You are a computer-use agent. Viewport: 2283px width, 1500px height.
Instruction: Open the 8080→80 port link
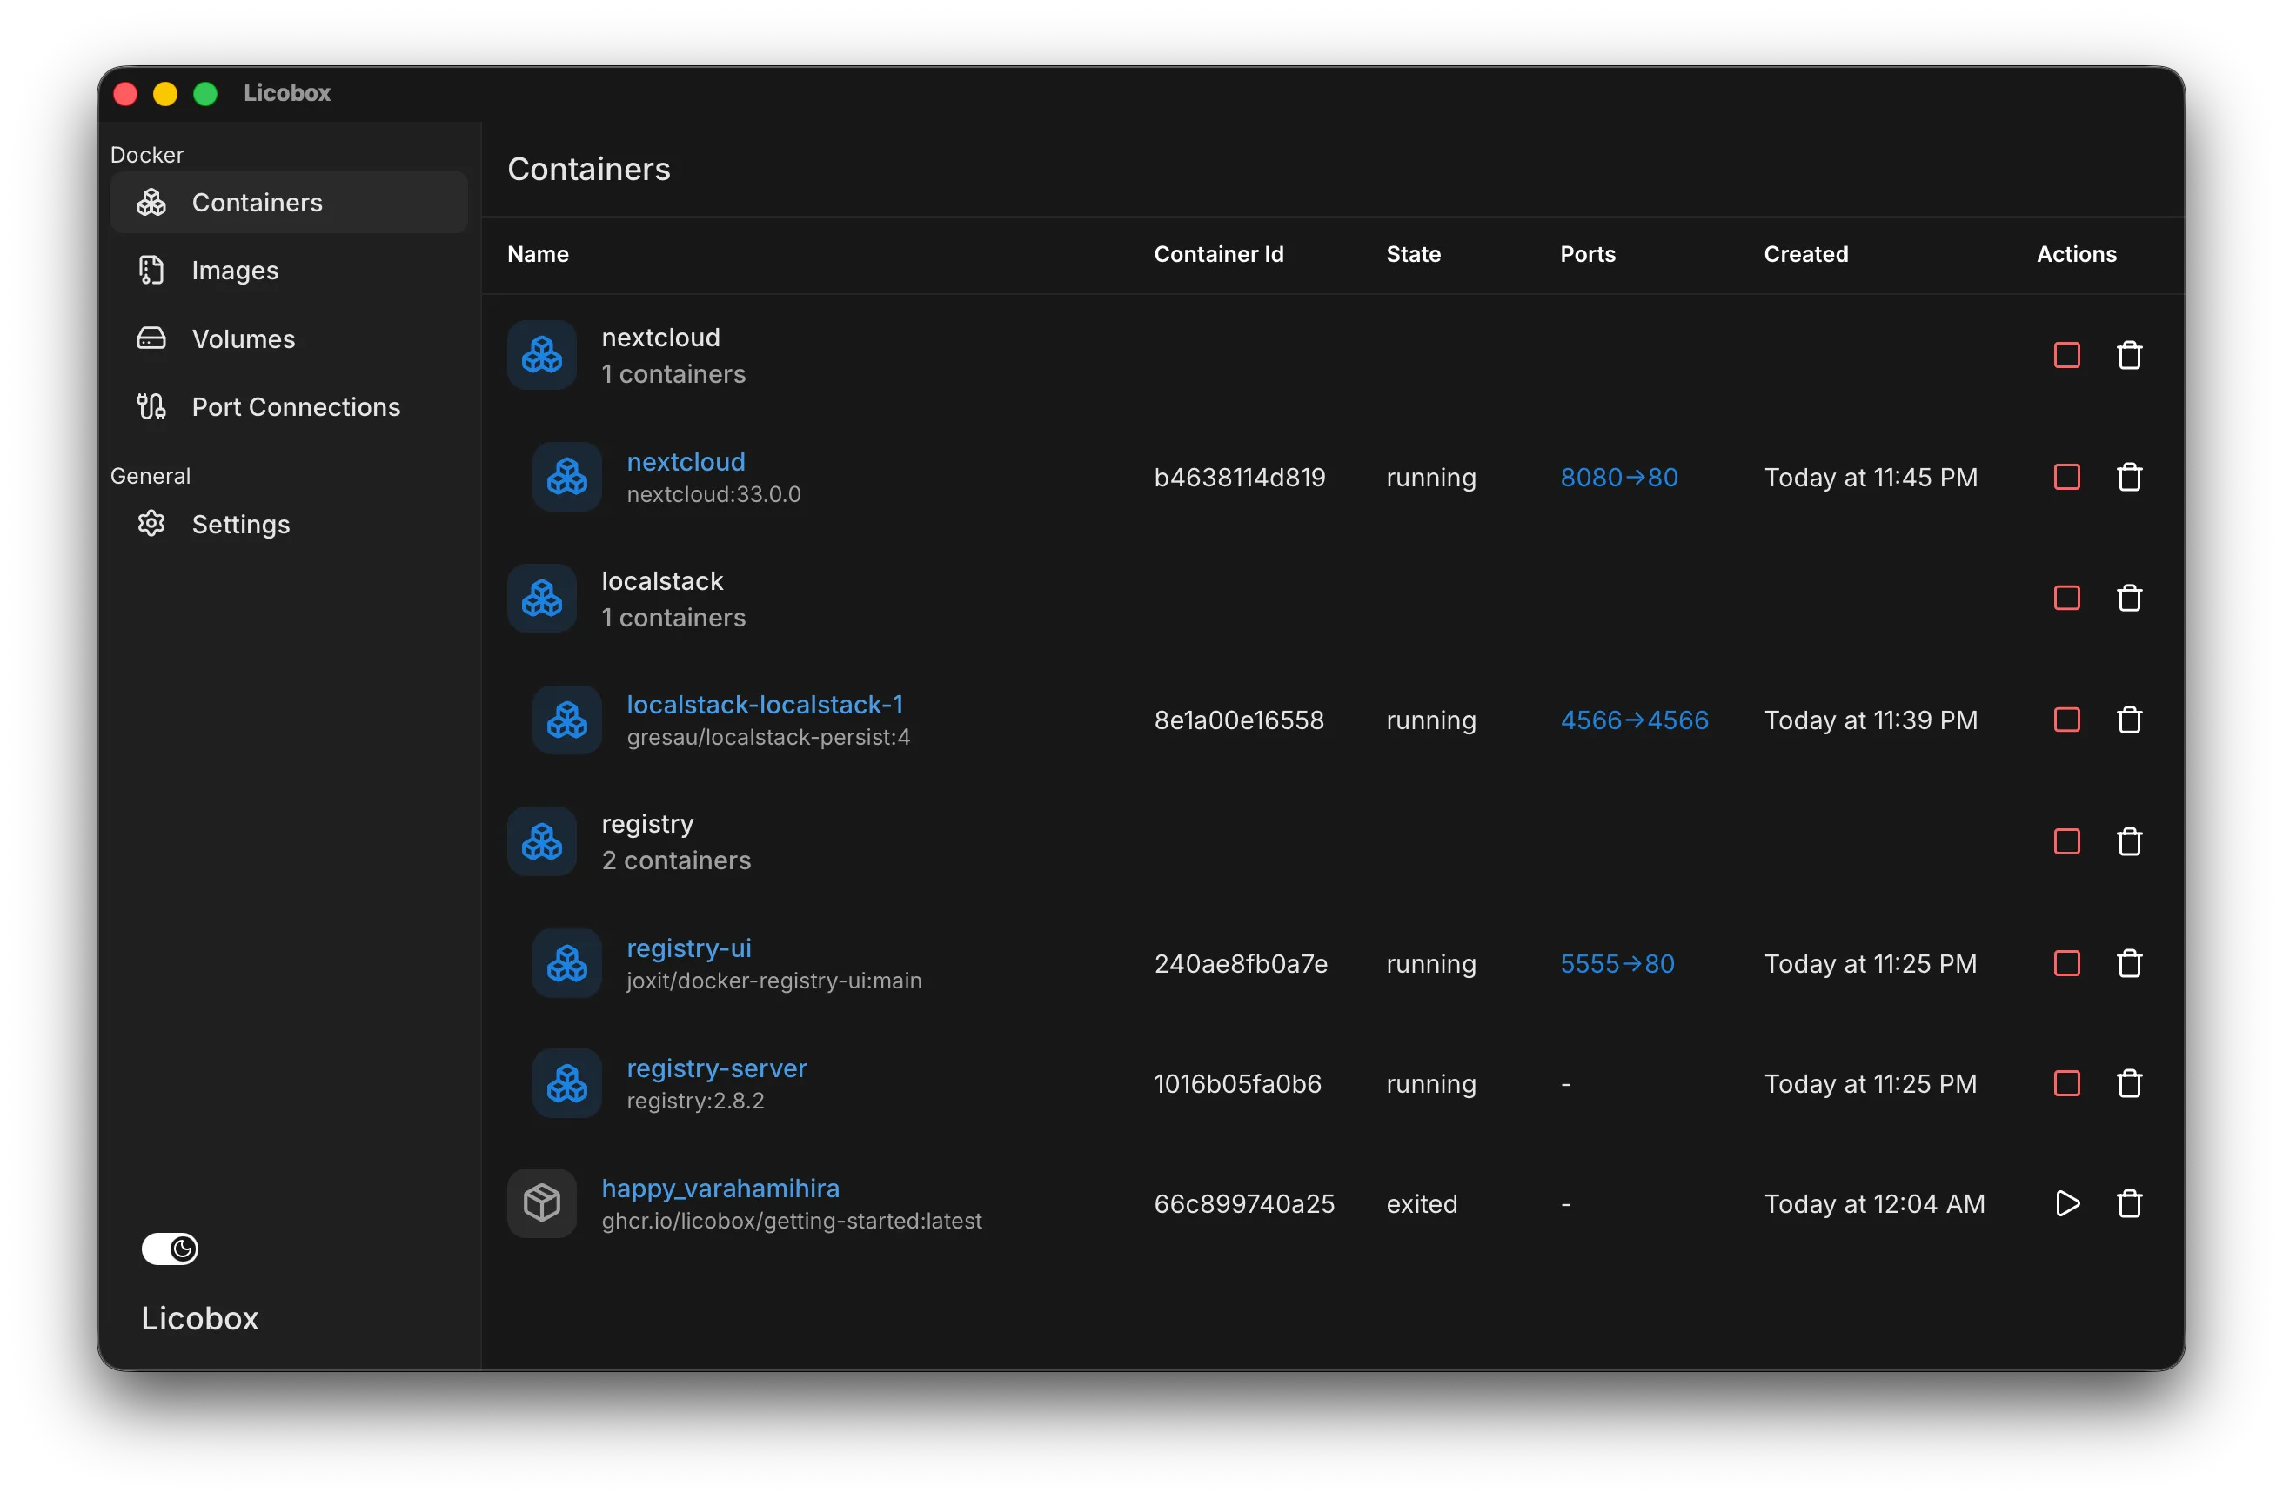[x=1618, y=477]
